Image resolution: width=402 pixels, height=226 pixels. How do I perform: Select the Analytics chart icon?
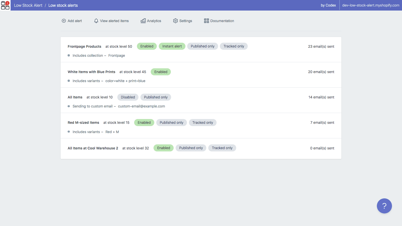click(x=143, y=21)
